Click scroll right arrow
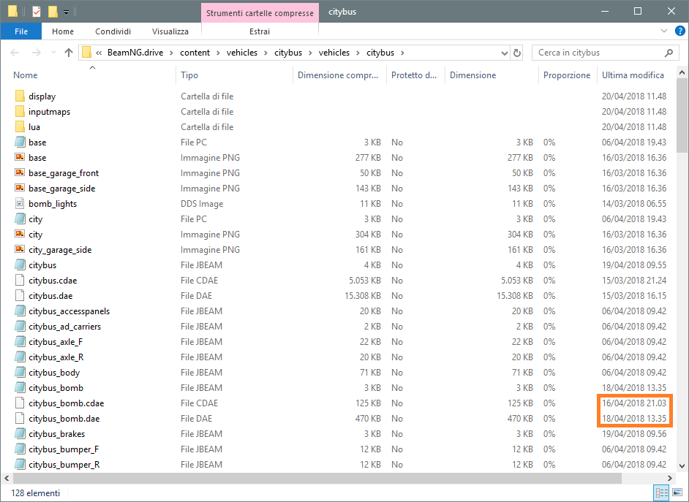Image resolution: width=689 pixels, height=502 pixels. tap(670, 478)
